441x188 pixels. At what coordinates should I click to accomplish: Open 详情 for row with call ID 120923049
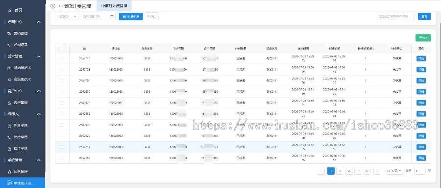421,147
